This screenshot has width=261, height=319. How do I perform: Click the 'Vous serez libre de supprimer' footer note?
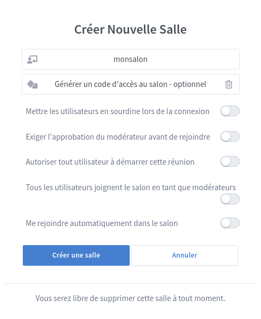click(x=130, y=298)
